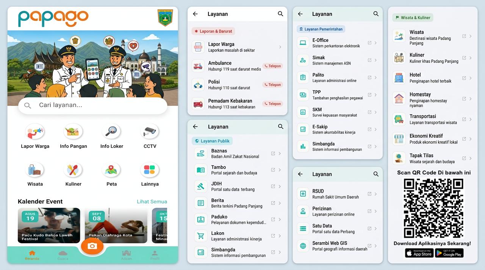Click search icon in Laporan & Darurat screen

tap(280, 14)
